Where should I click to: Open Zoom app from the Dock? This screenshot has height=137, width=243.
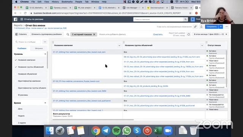click(168, 131)
